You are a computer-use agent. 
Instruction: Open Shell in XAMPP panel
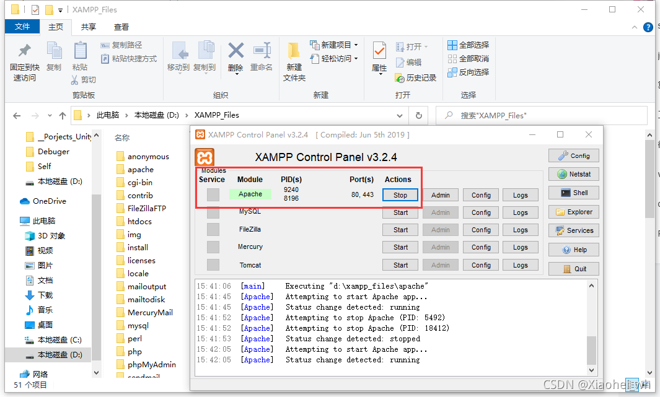click(573, 193)
